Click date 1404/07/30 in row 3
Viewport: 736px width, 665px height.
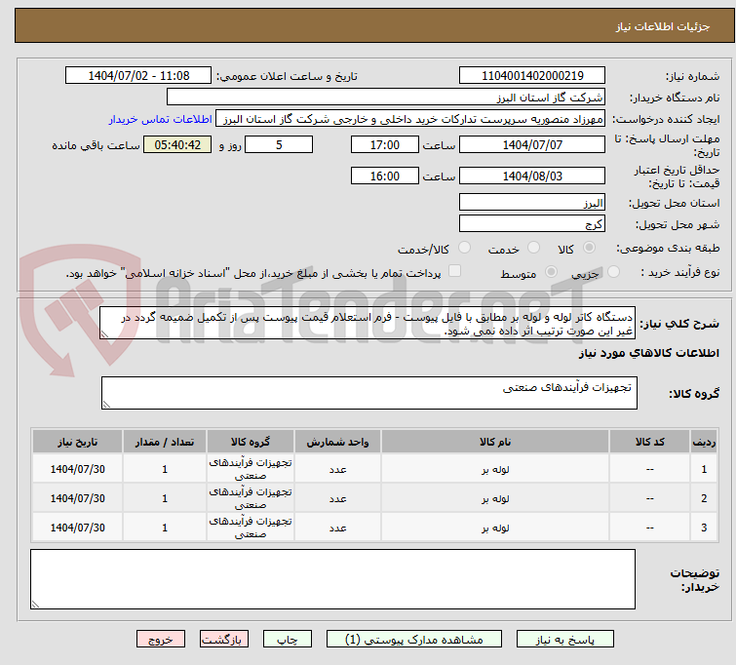[x=77, y=528]
